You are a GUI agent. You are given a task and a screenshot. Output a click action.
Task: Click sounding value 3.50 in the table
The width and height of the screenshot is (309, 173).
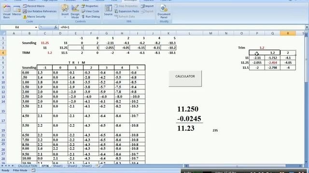coord(29,109)
